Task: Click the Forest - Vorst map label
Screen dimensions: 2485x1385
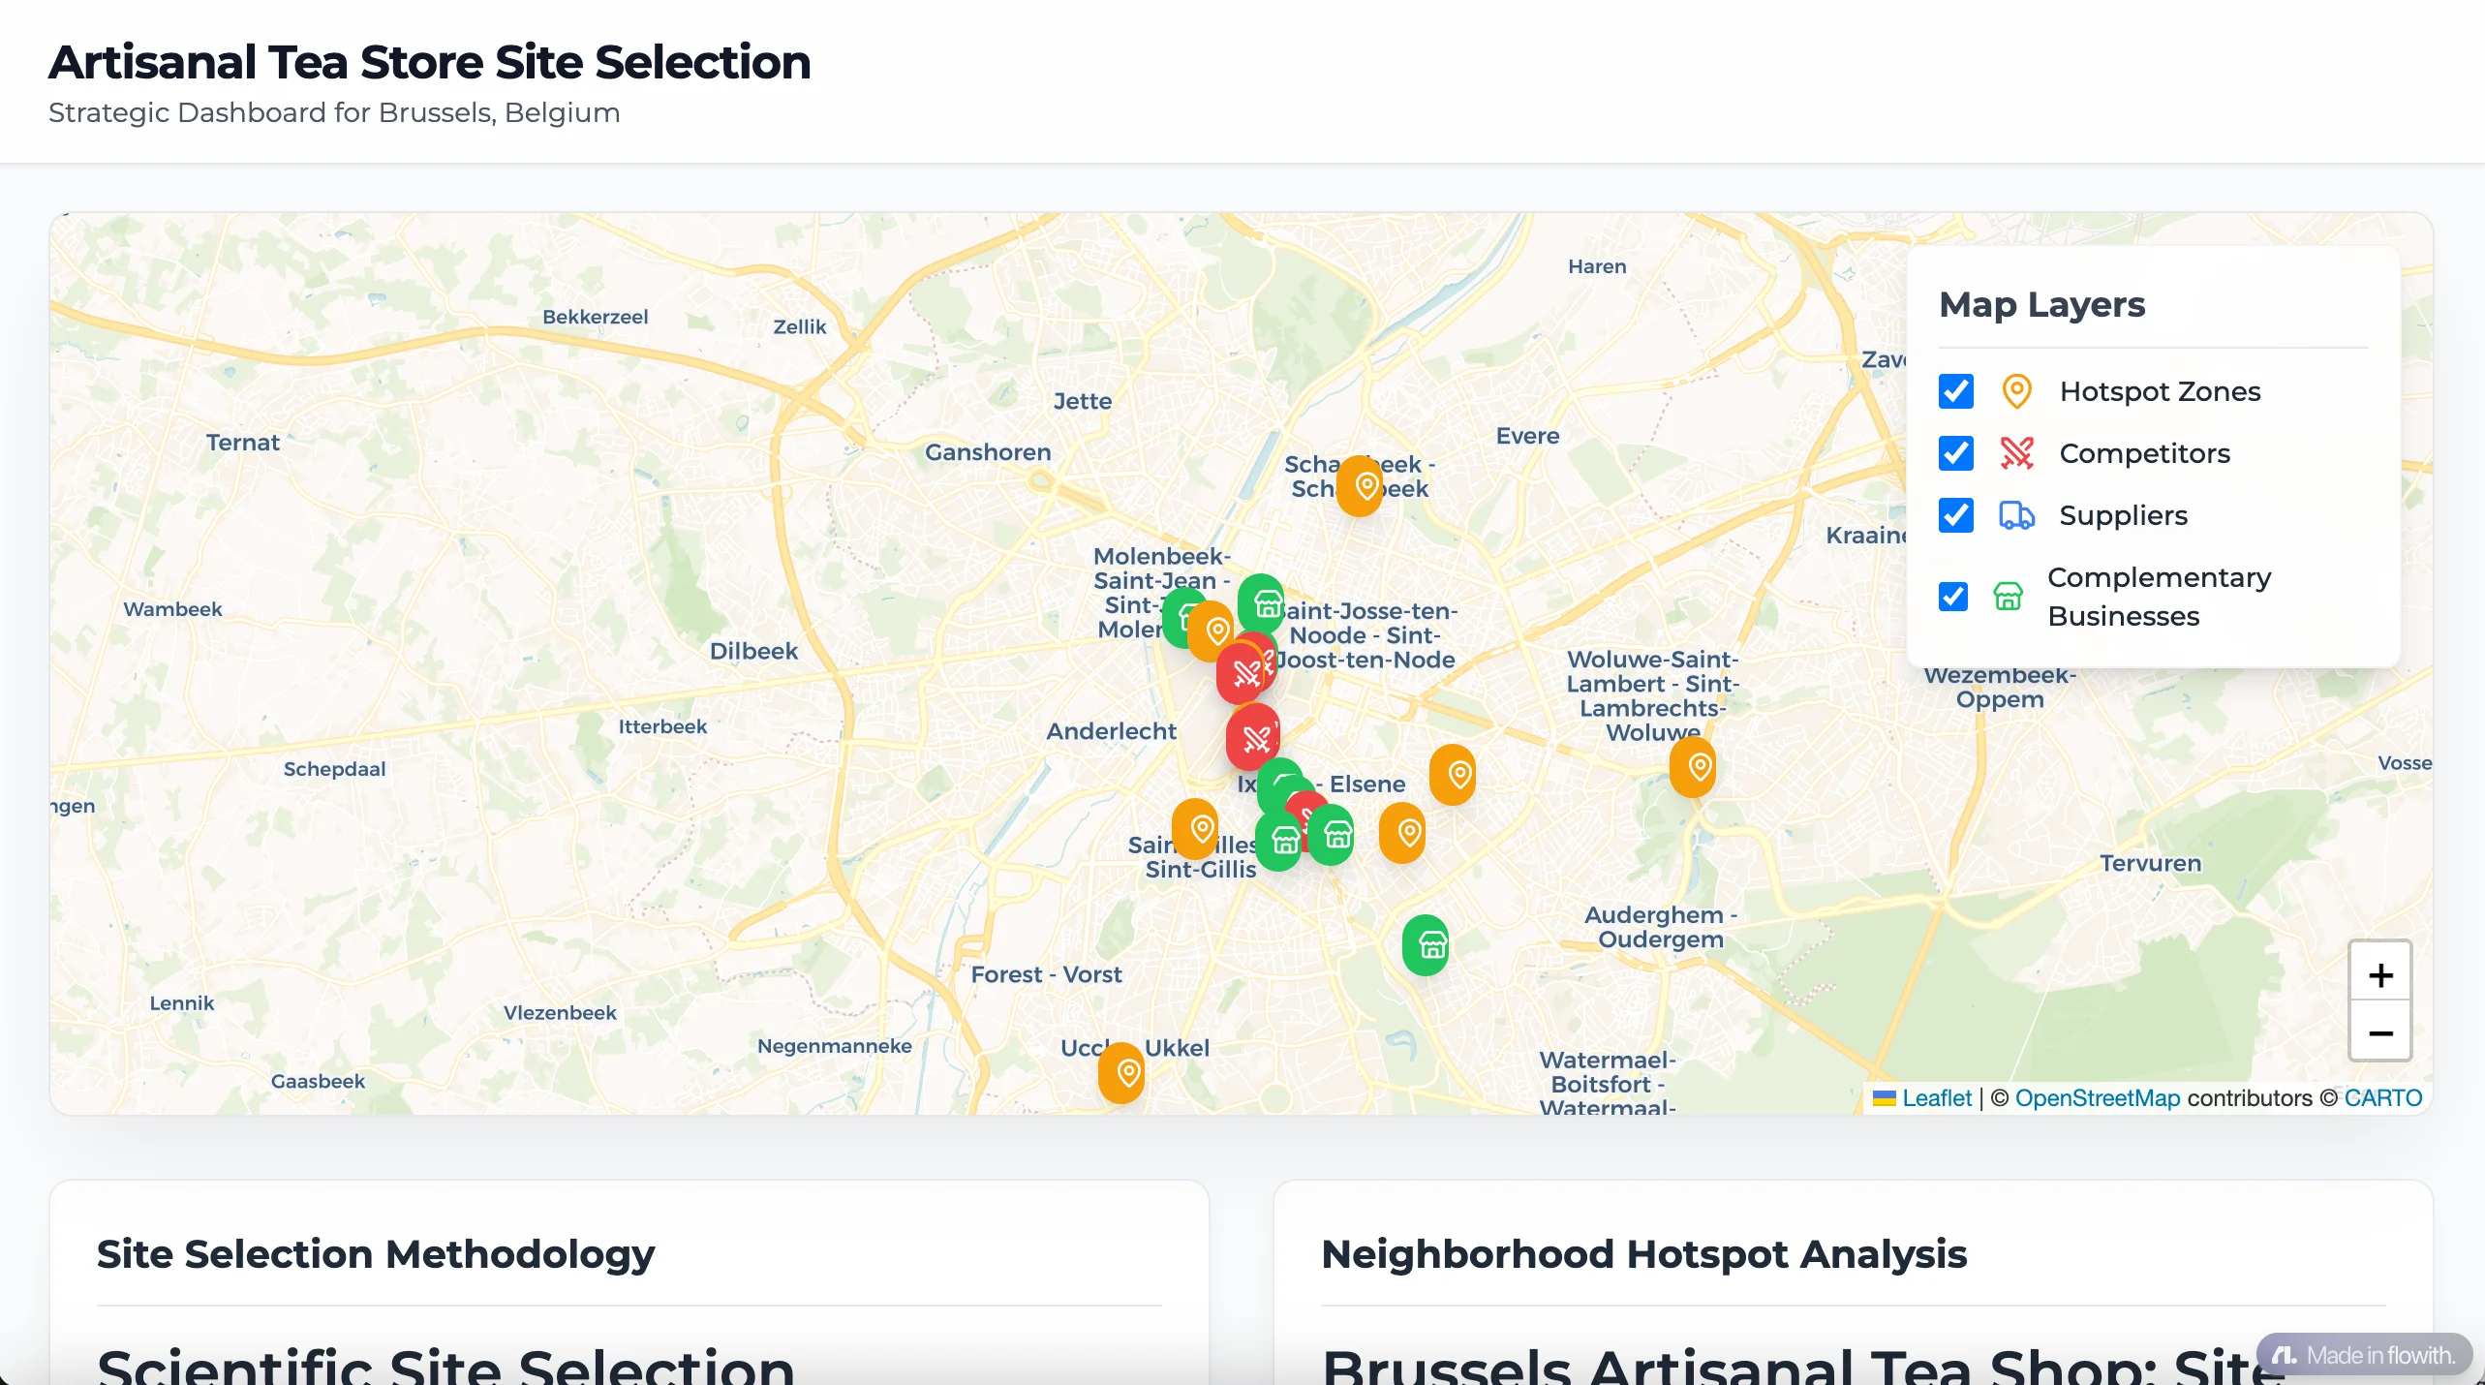Action: coord(1046,974)
